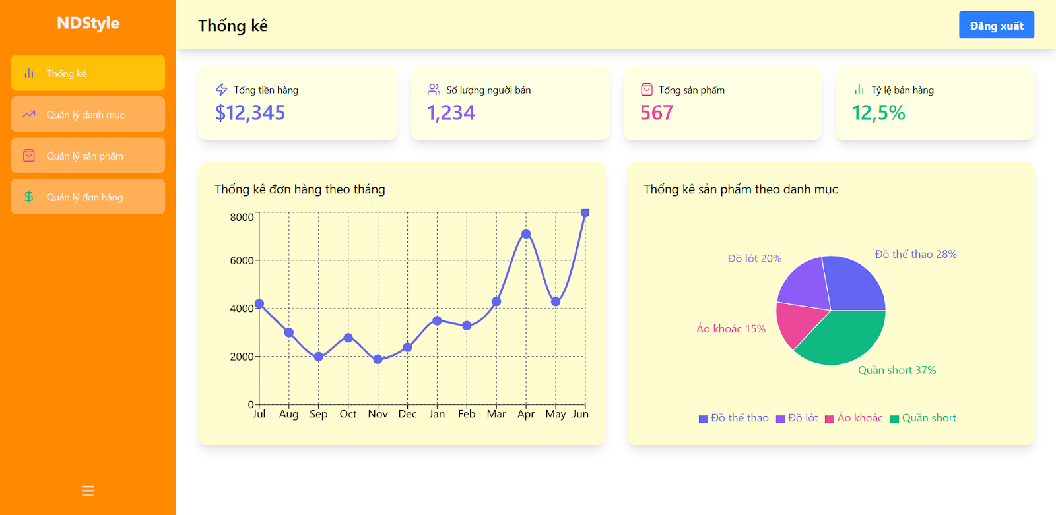Click the Jun data point at chart top
Image resolution: width=1056 pixels, height=515 pixels.
(x=585, y=213)
